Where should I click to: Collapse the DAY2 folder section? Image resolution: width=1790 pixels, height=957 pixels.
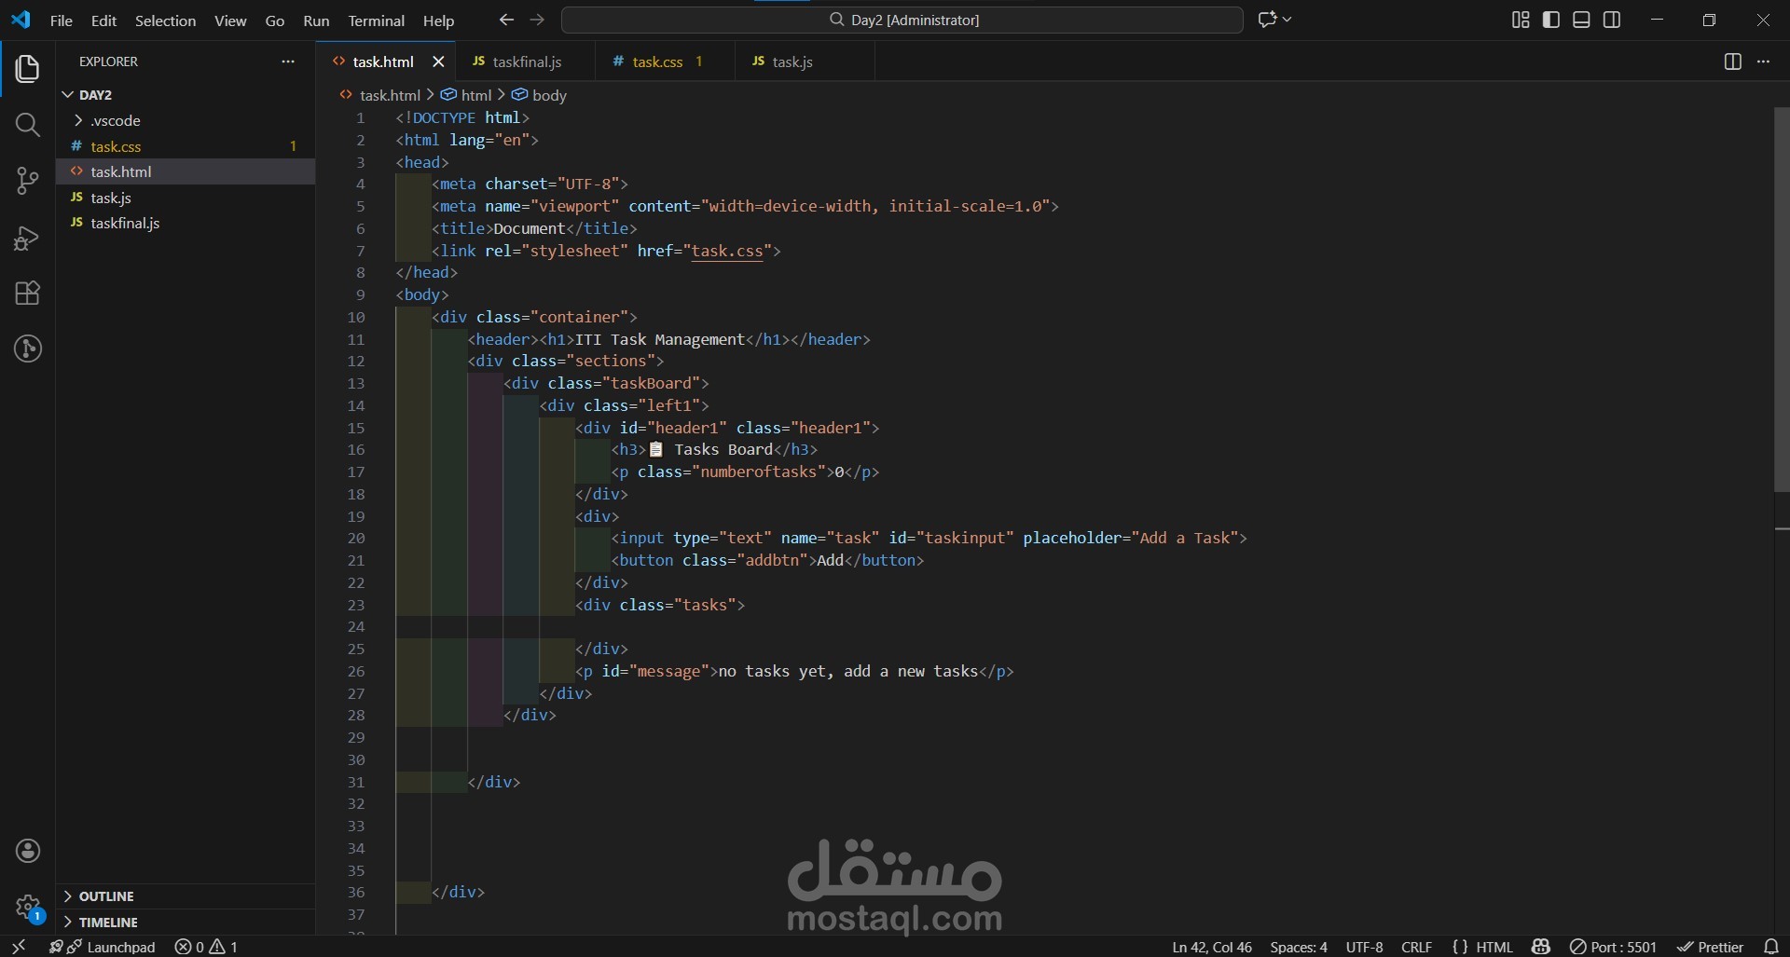pyautogui.click(x=186, y=95)
